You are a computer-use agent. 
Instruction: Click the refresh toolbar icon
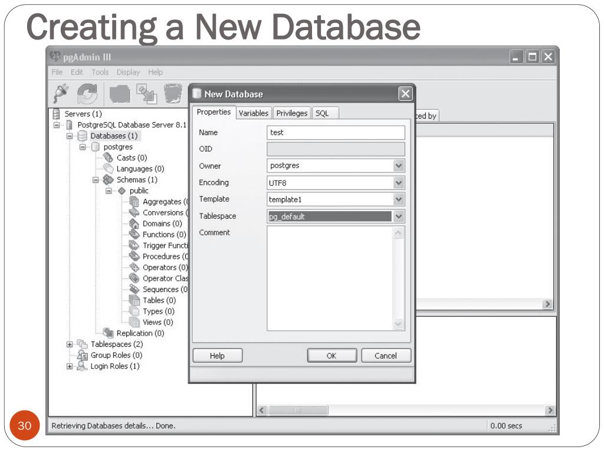click(87, 94)
